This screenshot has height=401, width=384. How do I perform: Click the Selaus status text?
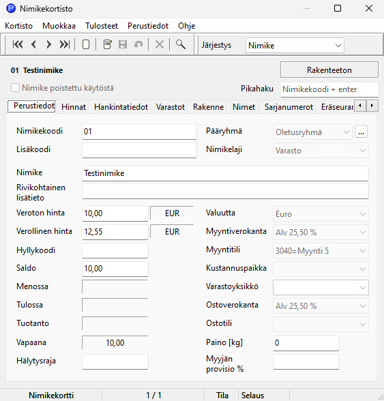point(252,396)
